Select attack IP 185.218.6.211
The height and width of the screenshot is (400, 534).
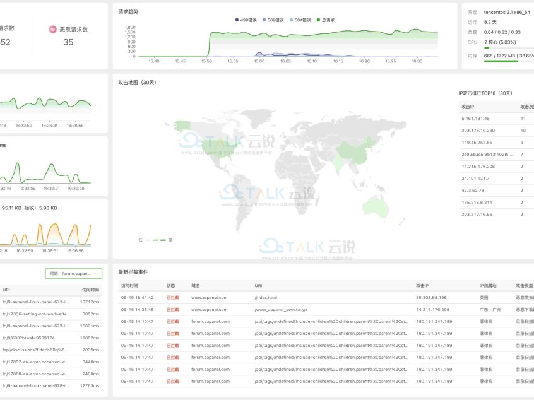pos(477,203)
